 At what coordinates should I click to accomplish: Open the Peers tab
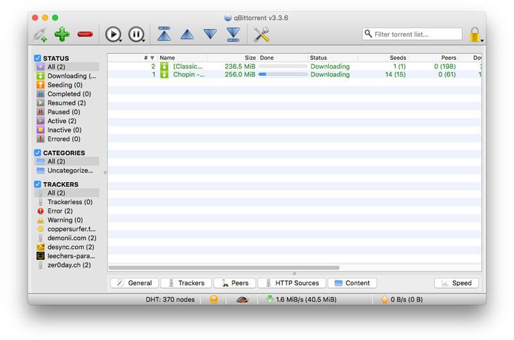(x=235, y=283)
